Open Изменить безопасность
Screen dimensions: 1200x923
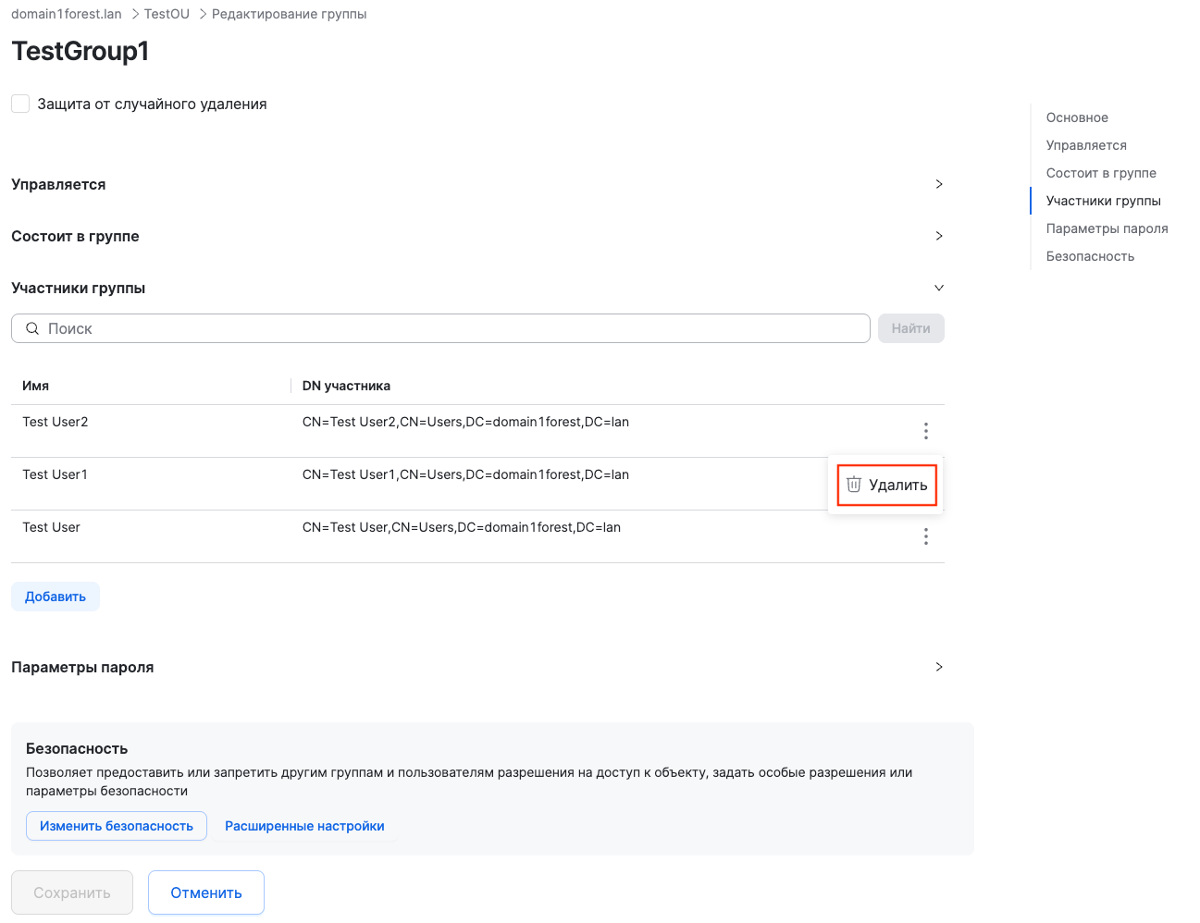(117, 826)
